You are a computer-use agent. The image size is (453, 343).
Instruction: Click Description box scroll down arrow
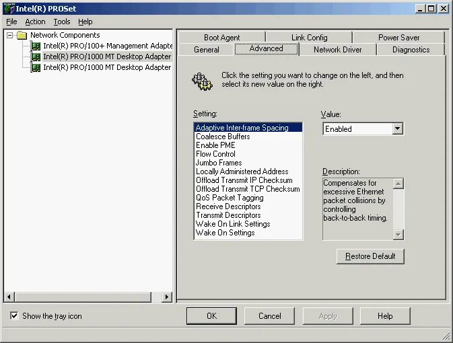[x=398, y=235]
